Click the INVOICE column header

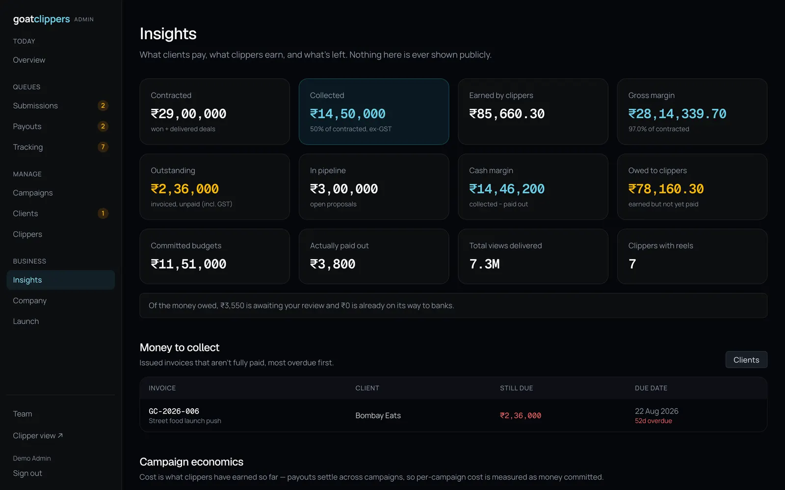162,388
